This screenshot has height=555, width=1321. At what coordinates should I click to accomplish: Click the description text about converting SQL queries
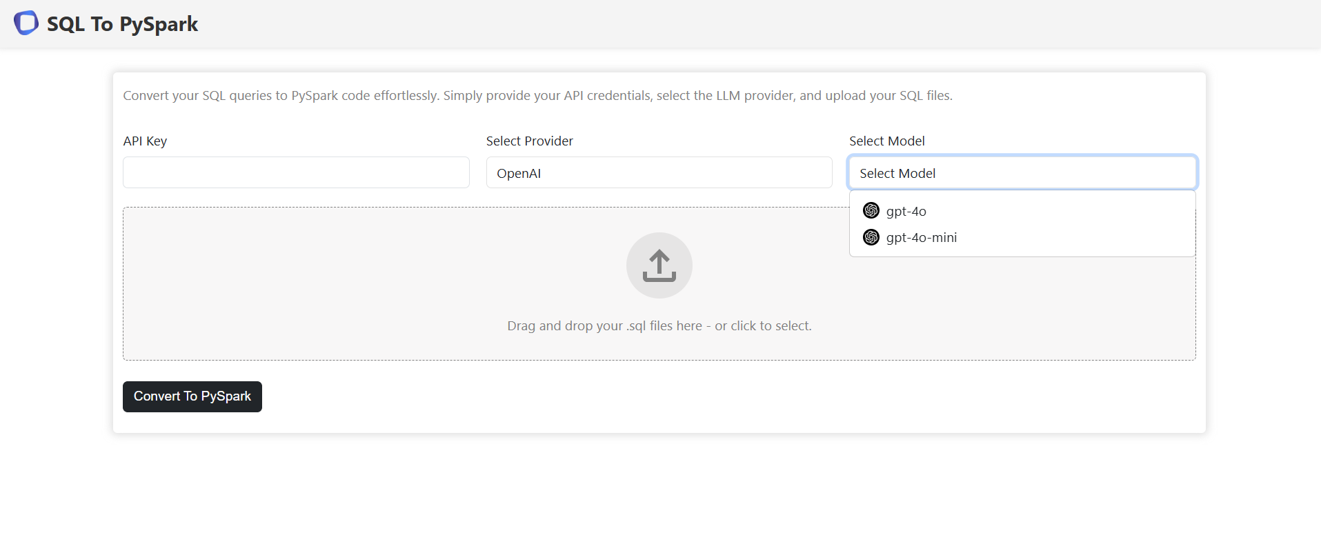point(537,95)
